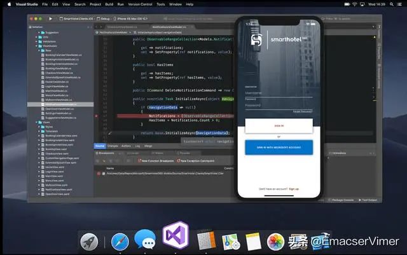This screenshot has width=407, height=255.
Task: Open the Build menu in menu bar
Action: [x=110, y=4]
